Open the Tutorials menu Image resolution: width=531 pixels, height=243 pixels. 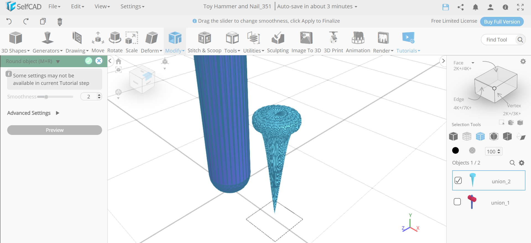[x=408, y=42]
